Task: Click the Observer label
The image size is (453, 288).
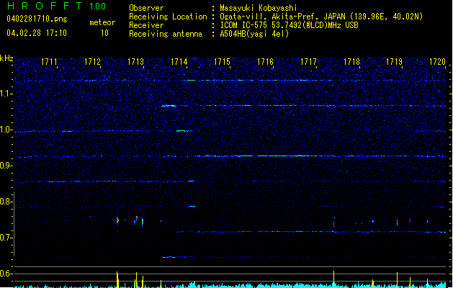Action: coord(146,8)
